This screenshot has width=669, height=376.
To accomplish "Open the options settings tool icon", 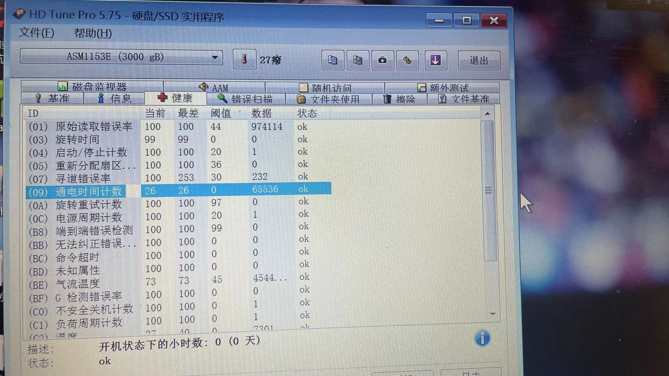I will 408,60.
